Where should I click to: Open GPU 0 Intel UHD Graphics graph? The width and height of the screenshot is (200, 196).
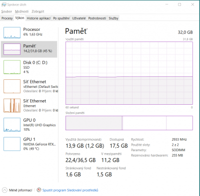tap(12, 125)
